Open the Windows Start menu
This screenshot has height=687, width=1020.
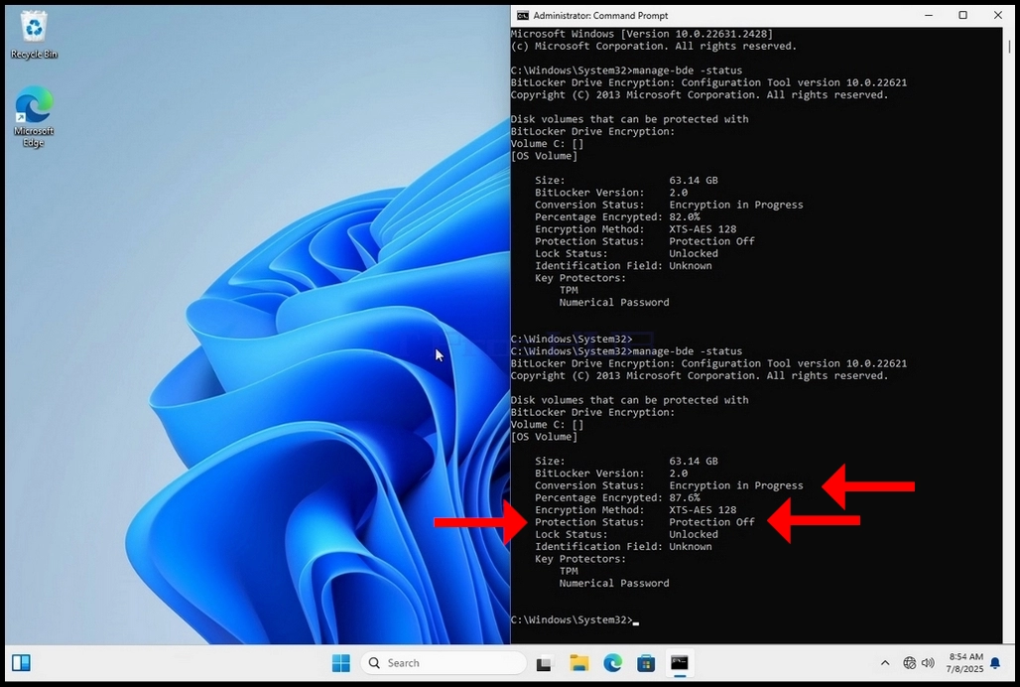341,663
